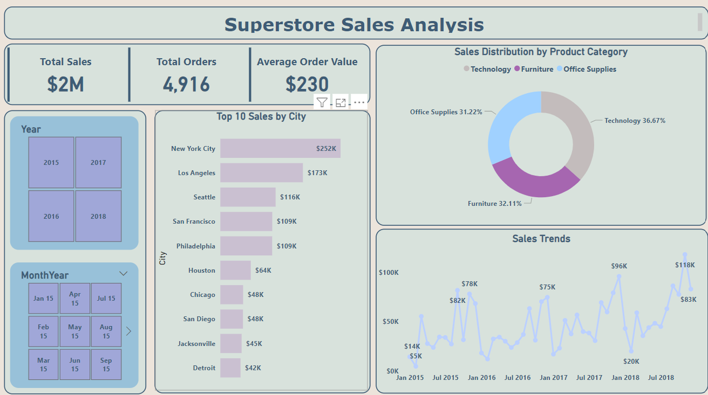Screen dimensions: 708x395
Task: Select the Jan 15 month tile
Action: pos(43,298)
